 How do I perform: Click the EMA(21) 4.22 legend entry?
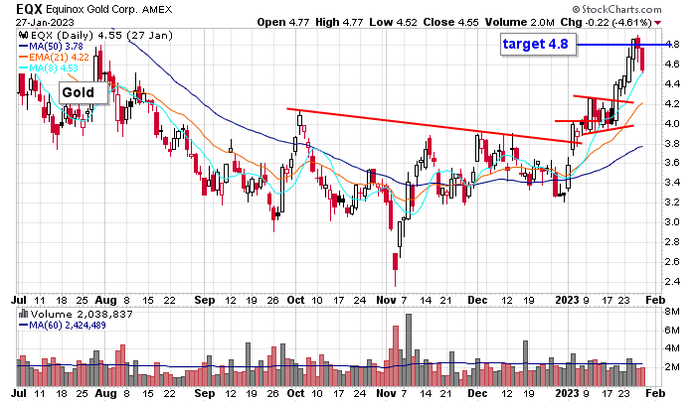click(54, 58)
